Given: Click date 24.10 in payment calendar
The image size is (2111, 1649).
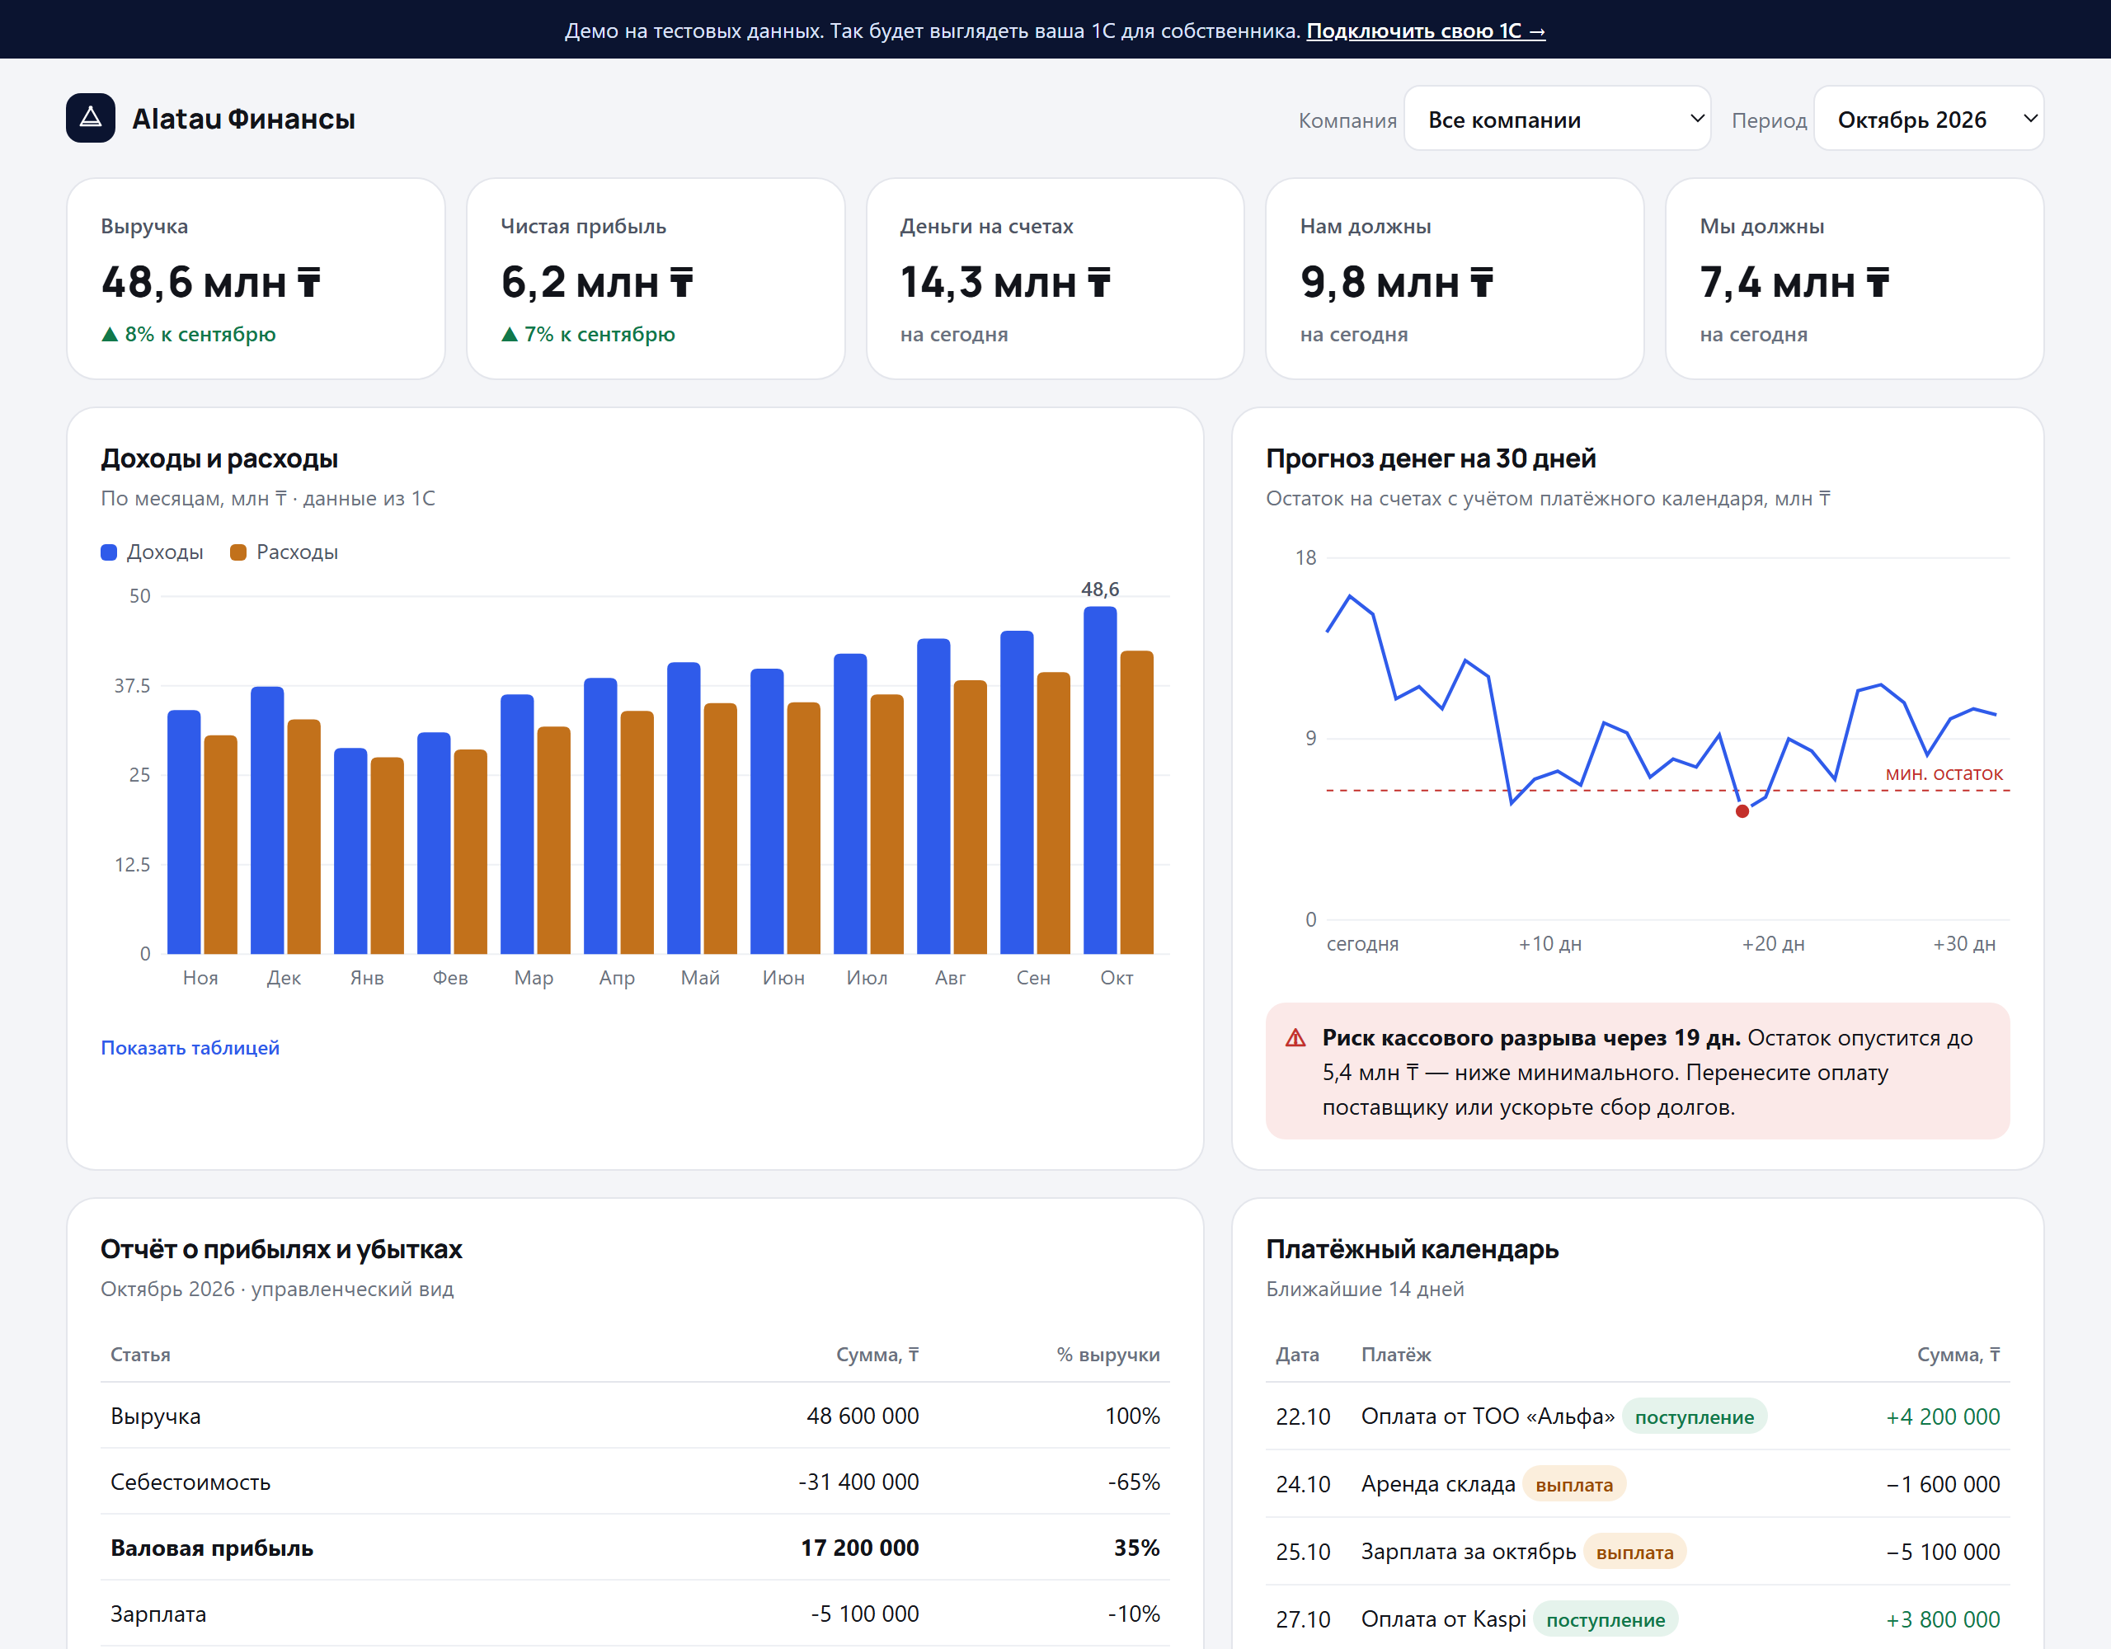Looking at the screenshot, I should pos(1303,1485).
